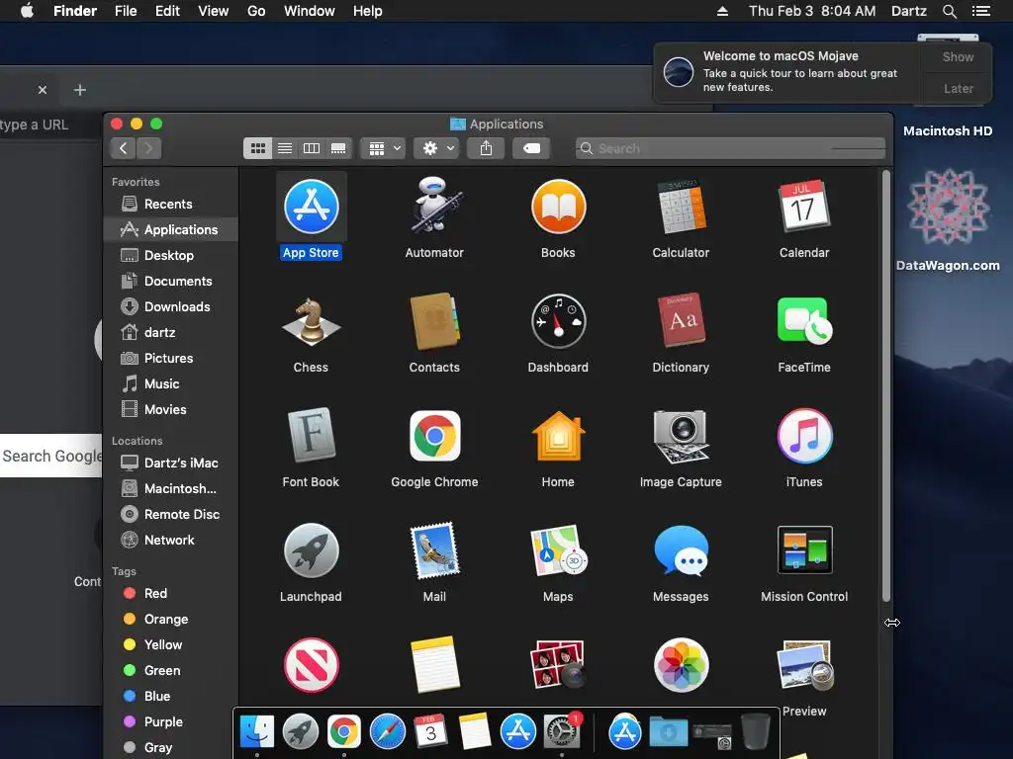Open the View menu
This screenshot has width=1013, height=759.
point(214,11)
